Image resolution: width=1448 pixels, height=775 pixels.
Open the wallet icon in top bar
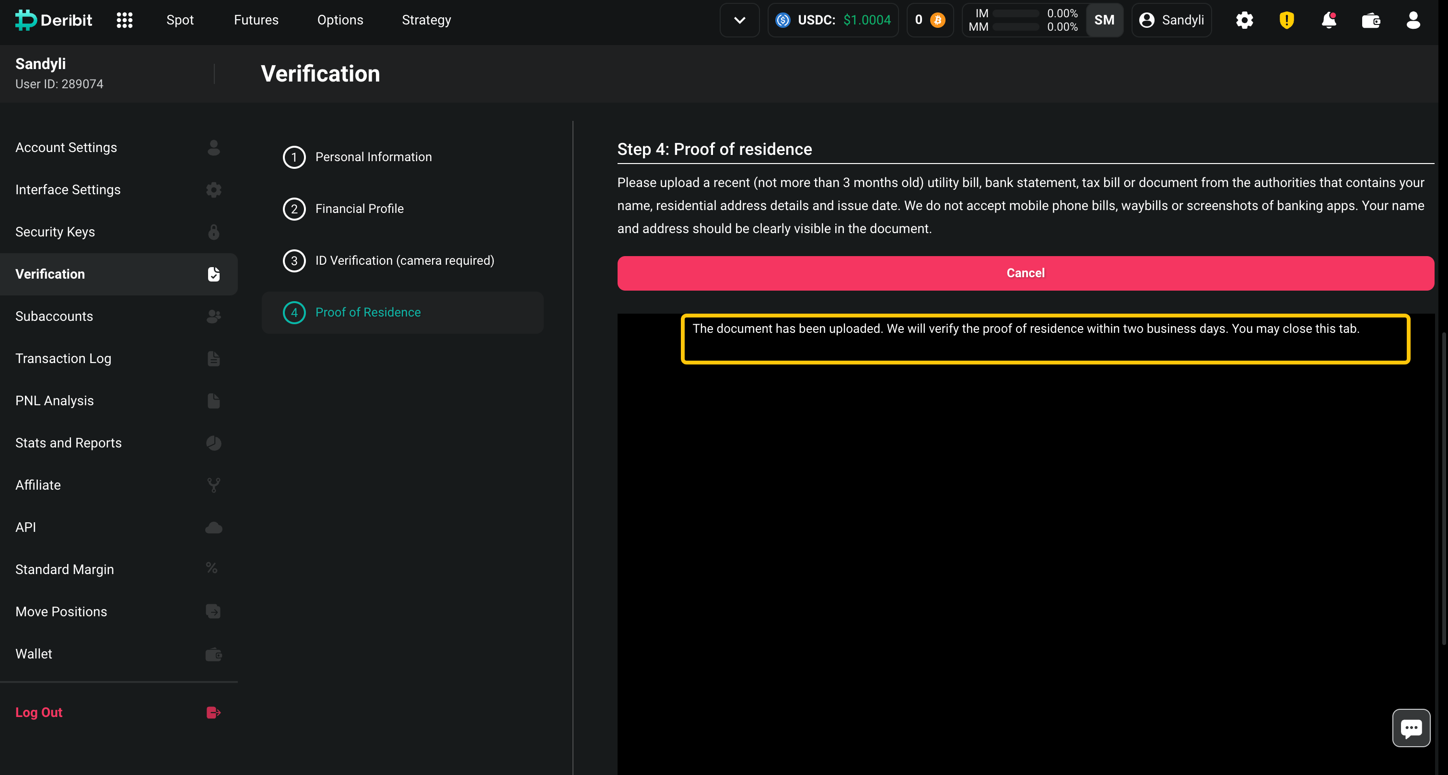coord(1370,20)
